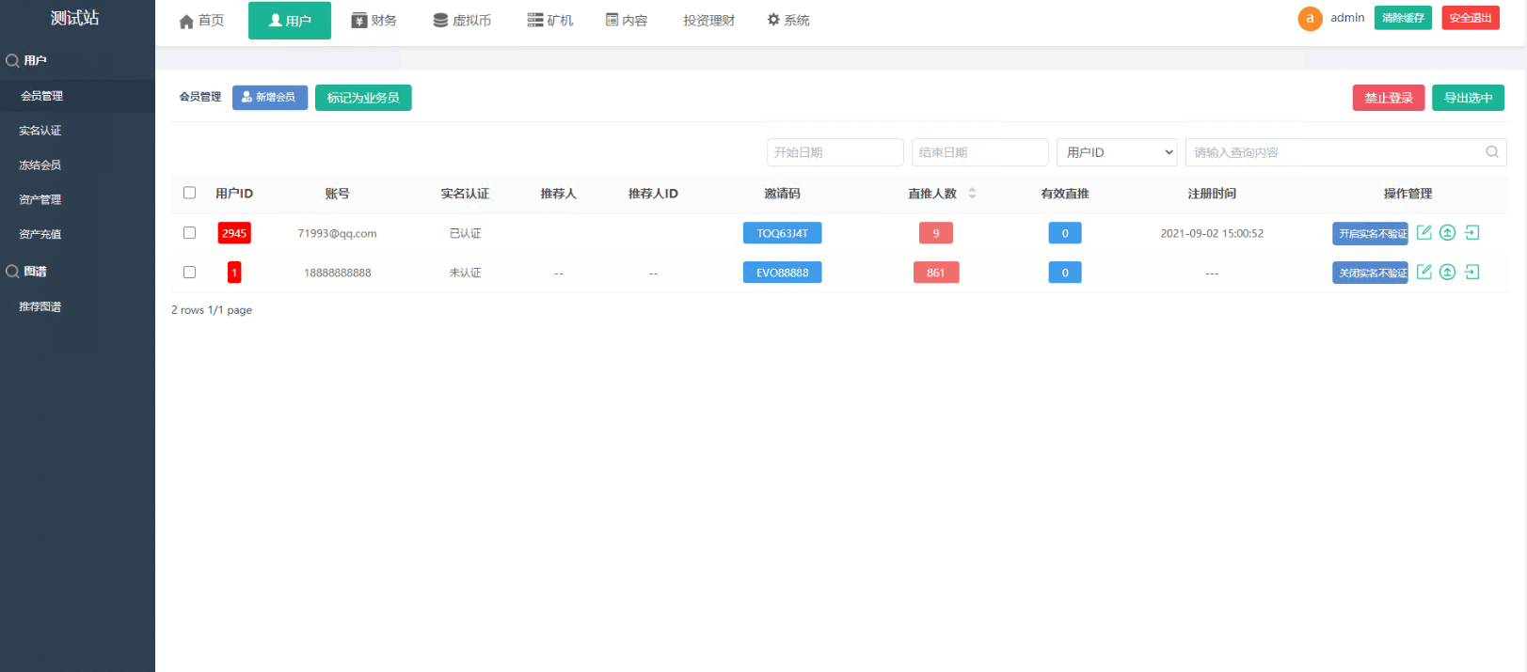Screen dimensions: 1527x672
Task: Click the search magnifier icon in query box
Action: click(x=1491, y=152)
